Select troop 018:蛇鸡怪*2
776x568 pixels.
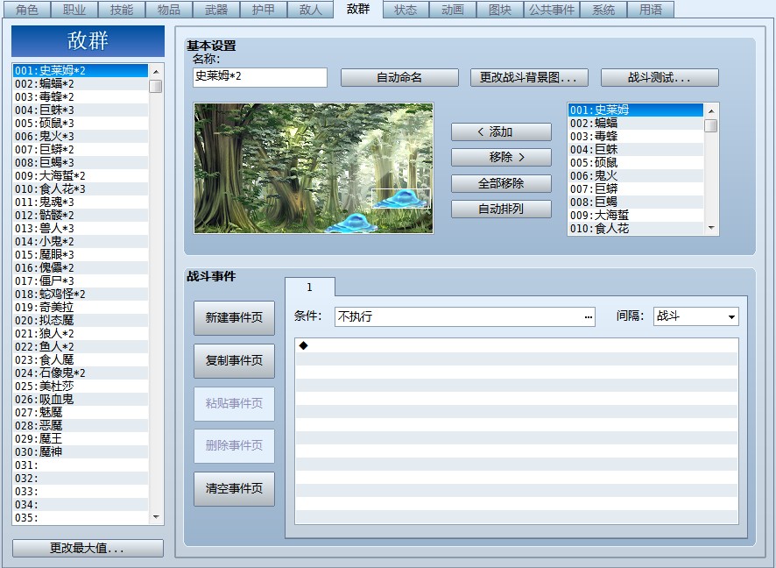(81, 295)
